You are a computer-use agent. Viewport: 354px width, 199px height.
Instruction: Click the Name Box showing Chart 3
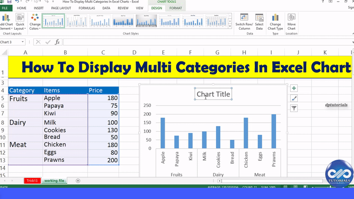(11, 42)
